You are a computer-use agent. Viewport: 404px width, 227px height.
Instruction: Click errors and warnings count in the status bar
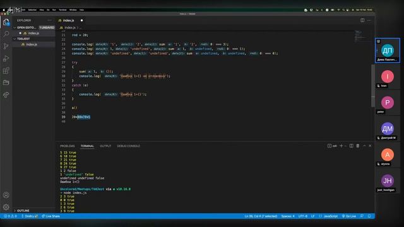coord(10,216)
